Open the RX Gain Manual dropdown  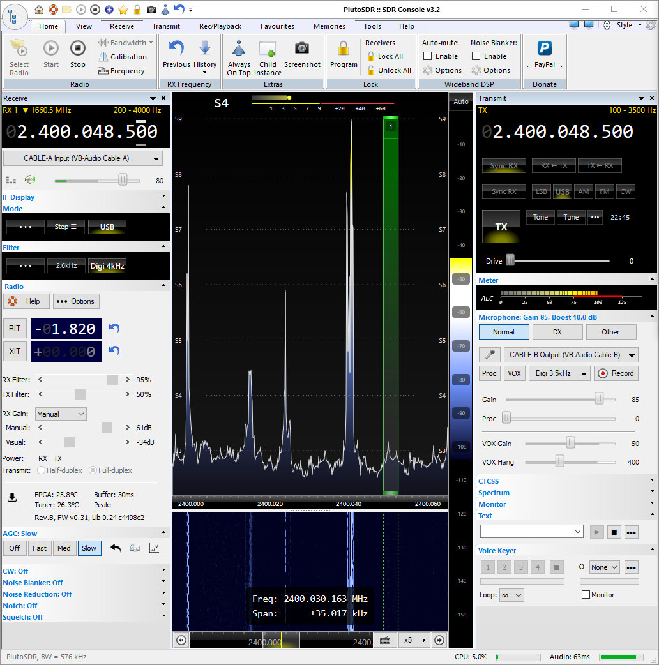61,414
